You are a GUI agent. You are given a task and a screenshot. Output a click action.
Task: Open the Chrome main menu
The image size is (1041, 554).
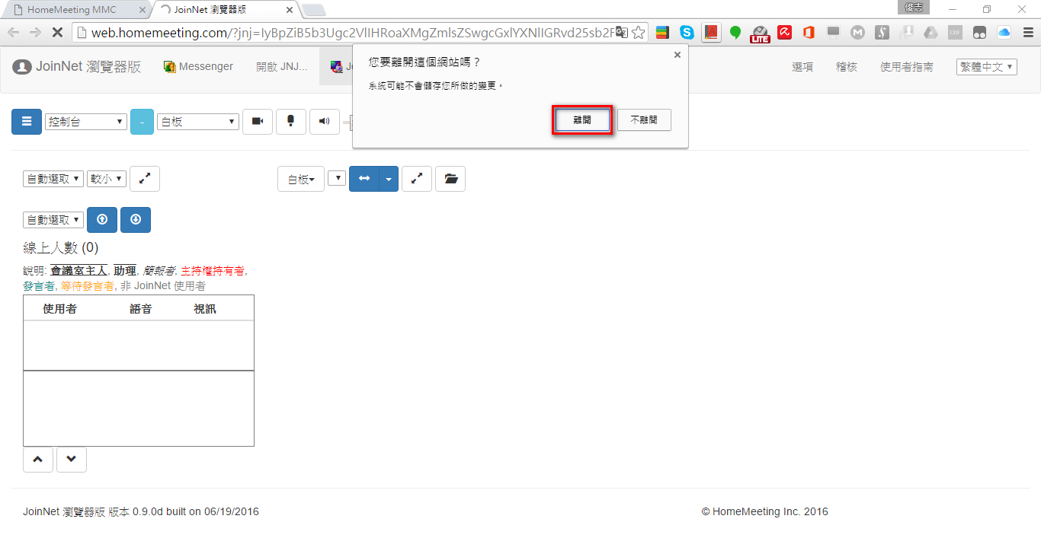click(x=1027, y=32)
